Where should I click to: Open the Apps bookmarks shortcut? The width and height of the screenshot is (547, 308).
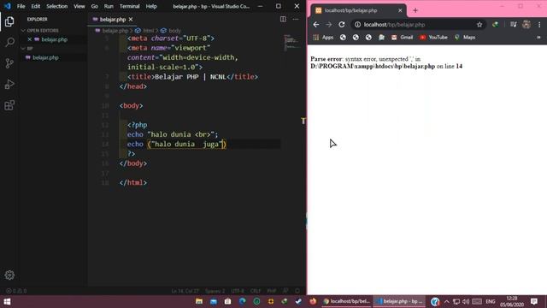pyautogui.click(x=323, y=38)
